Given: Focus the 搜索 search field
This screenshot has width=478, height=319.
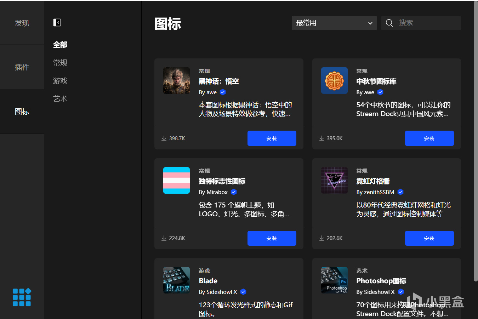Looking at the screenshot, I should click(x=421, y=23).
